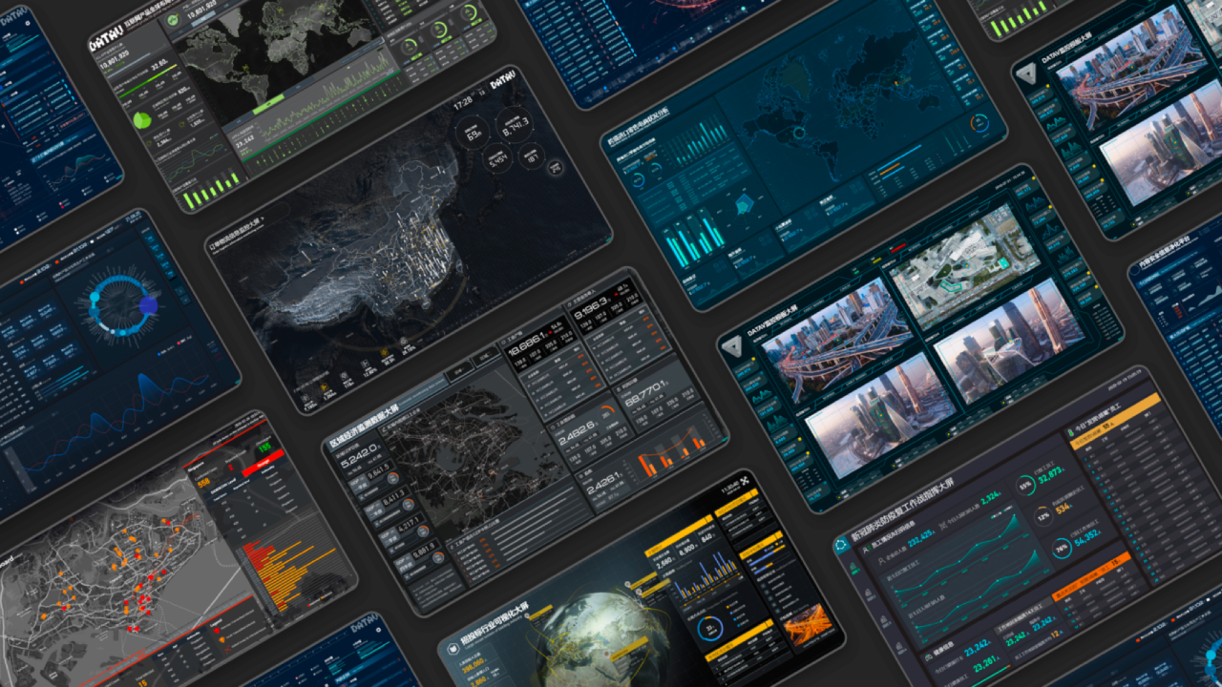
Task: Select the green pie chart on the green dashboard
Action: [142, 120]
